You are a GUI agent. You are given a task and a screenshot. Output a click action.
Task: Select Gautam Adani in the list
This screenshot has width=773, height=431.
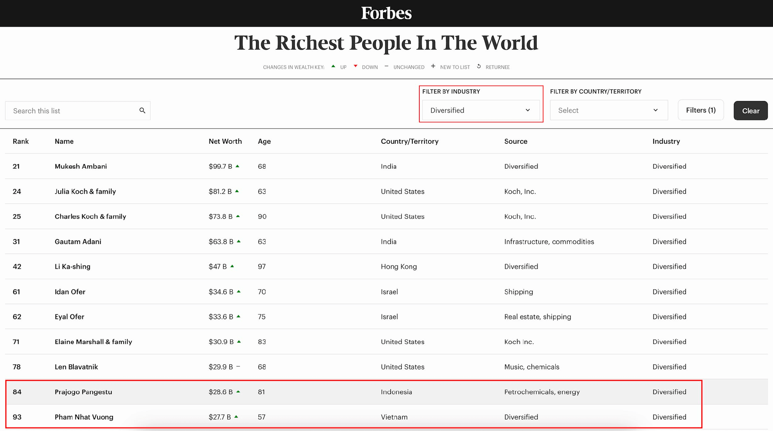tap(78, 242)
